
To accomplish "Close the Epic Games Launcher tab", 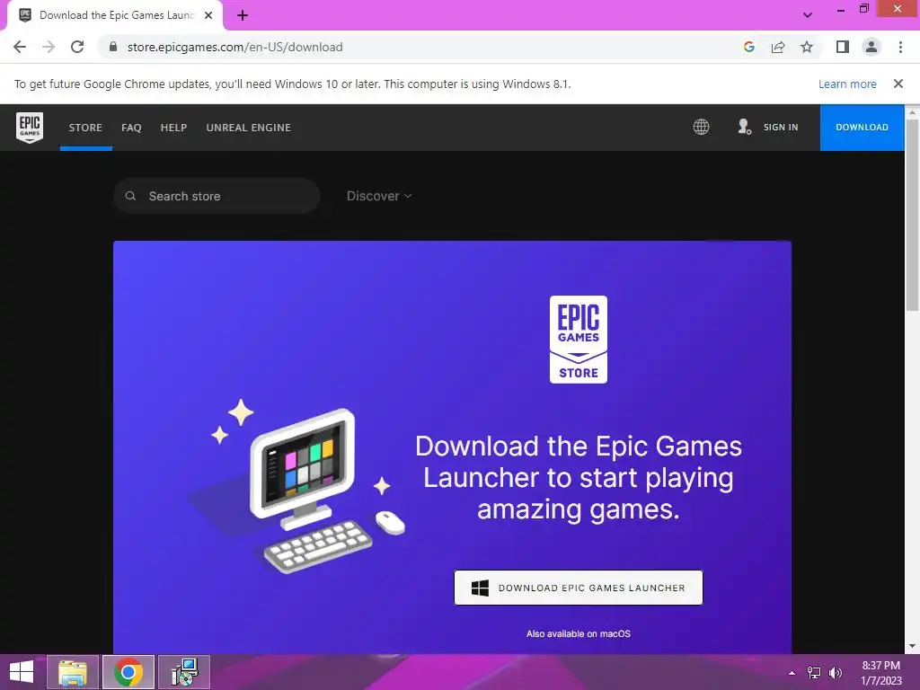I will [208, 15].
